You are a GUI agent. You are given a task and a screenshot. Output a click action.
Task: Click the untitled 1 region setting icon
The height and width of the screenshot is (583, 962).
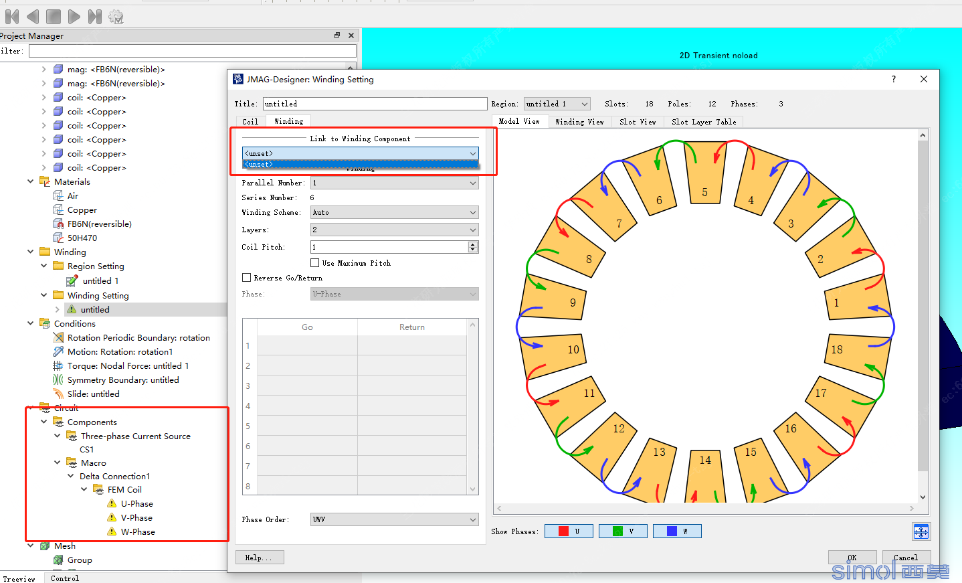coord(72,280)
